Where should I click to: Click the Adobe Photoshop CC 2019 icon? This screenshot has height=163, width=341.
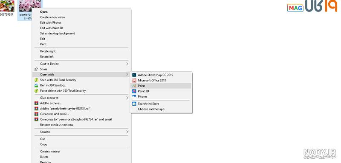[134, 75]
